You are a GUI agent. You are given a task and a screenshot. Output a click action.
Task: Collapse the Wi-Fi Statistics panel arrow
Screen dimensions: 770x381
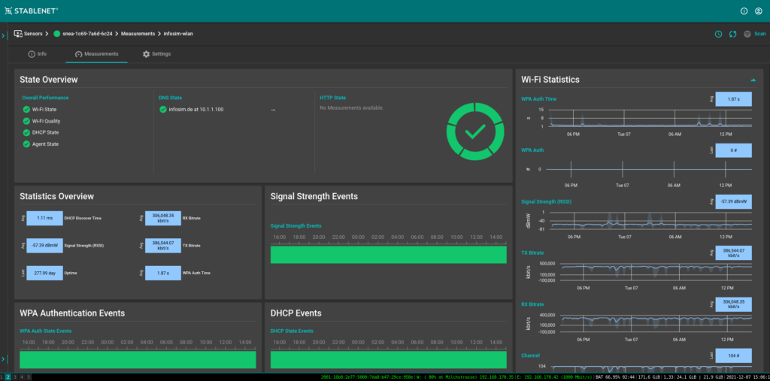(753, 80)
